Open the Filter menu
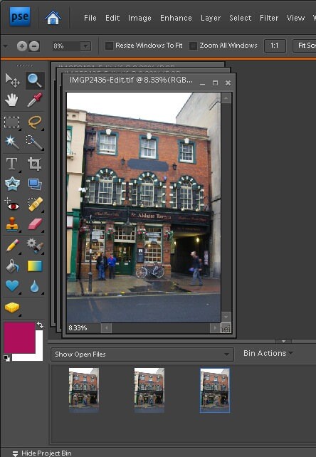The height and width of the screenshot is (457, 316). point(269,18)
